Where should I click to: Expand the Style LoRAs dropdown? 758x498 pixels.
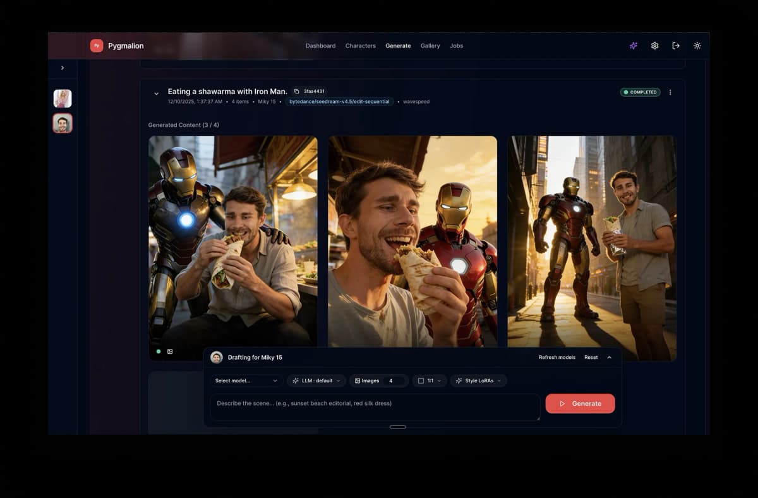(x=478, y=381)
